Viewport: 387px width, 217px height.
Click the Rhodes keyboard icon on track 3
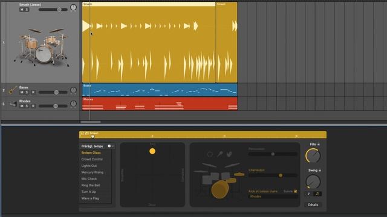click(13, 104)
